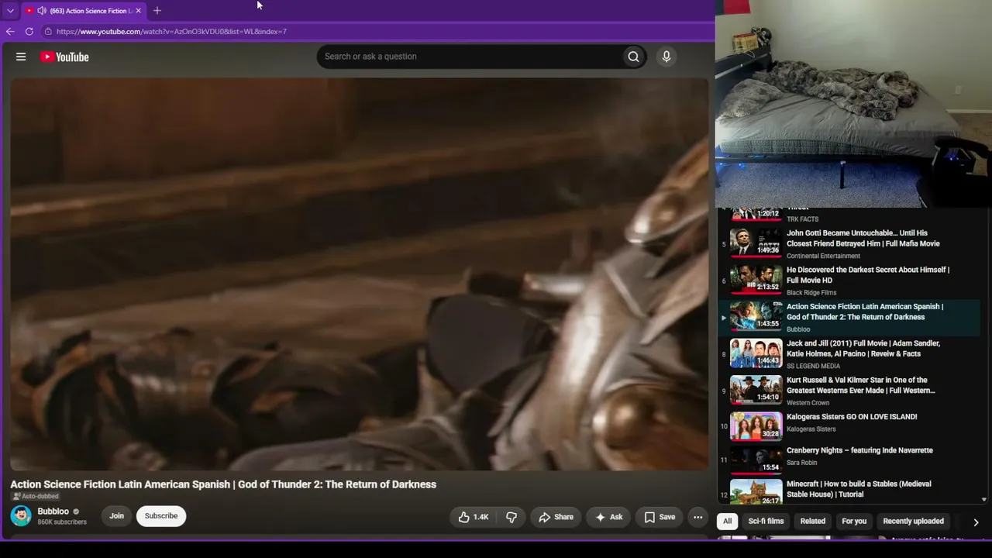
Task: Click 'Continental Entertainment' channel text
Action: click(823, 256)
